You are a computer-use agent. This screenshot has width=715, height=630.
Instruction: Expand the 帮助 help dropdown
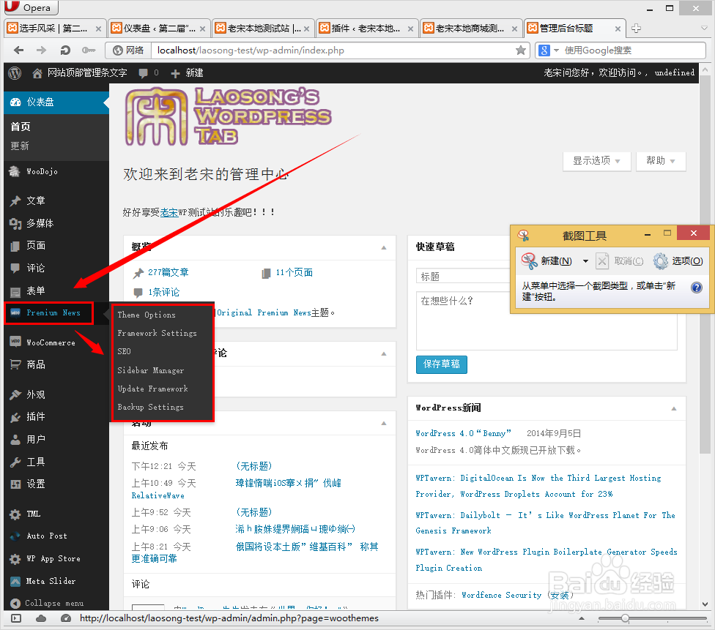pos(661,161)
